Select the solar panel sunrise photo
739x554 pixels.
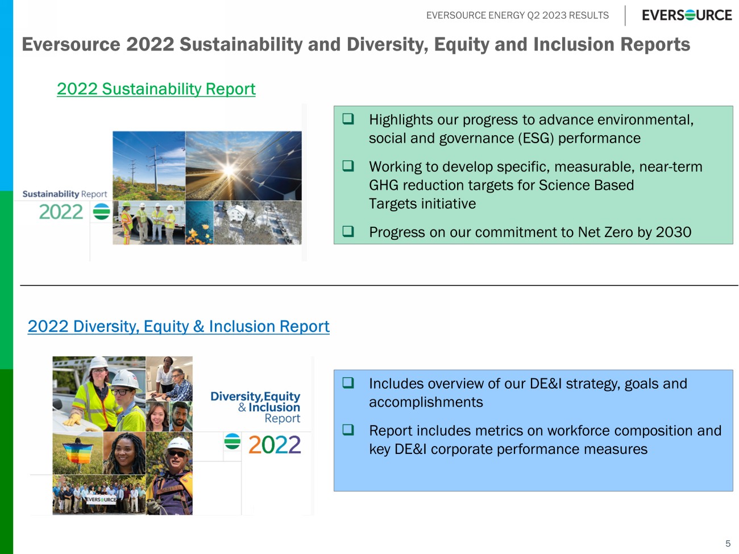click(243, 165)
